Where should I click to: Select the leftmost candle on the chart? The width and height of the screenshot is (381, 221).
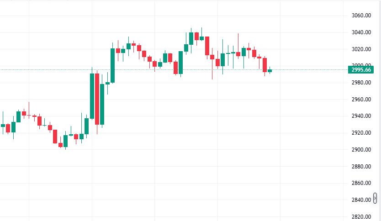pos(3,125)
